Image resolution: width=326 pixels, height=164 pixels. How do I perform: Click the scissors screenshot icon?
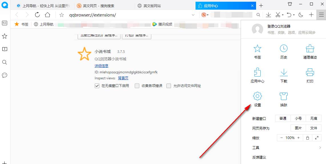[278, 15]
